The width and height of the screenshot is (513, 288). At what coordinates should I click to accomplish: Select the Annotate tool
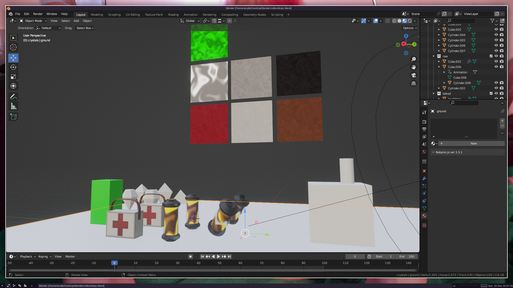[13, 97]
